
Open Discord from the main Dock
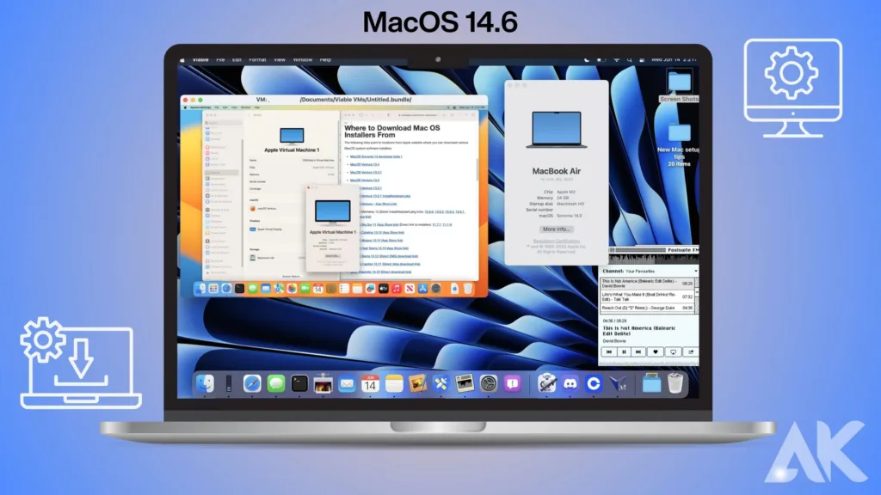coord(570,384)
